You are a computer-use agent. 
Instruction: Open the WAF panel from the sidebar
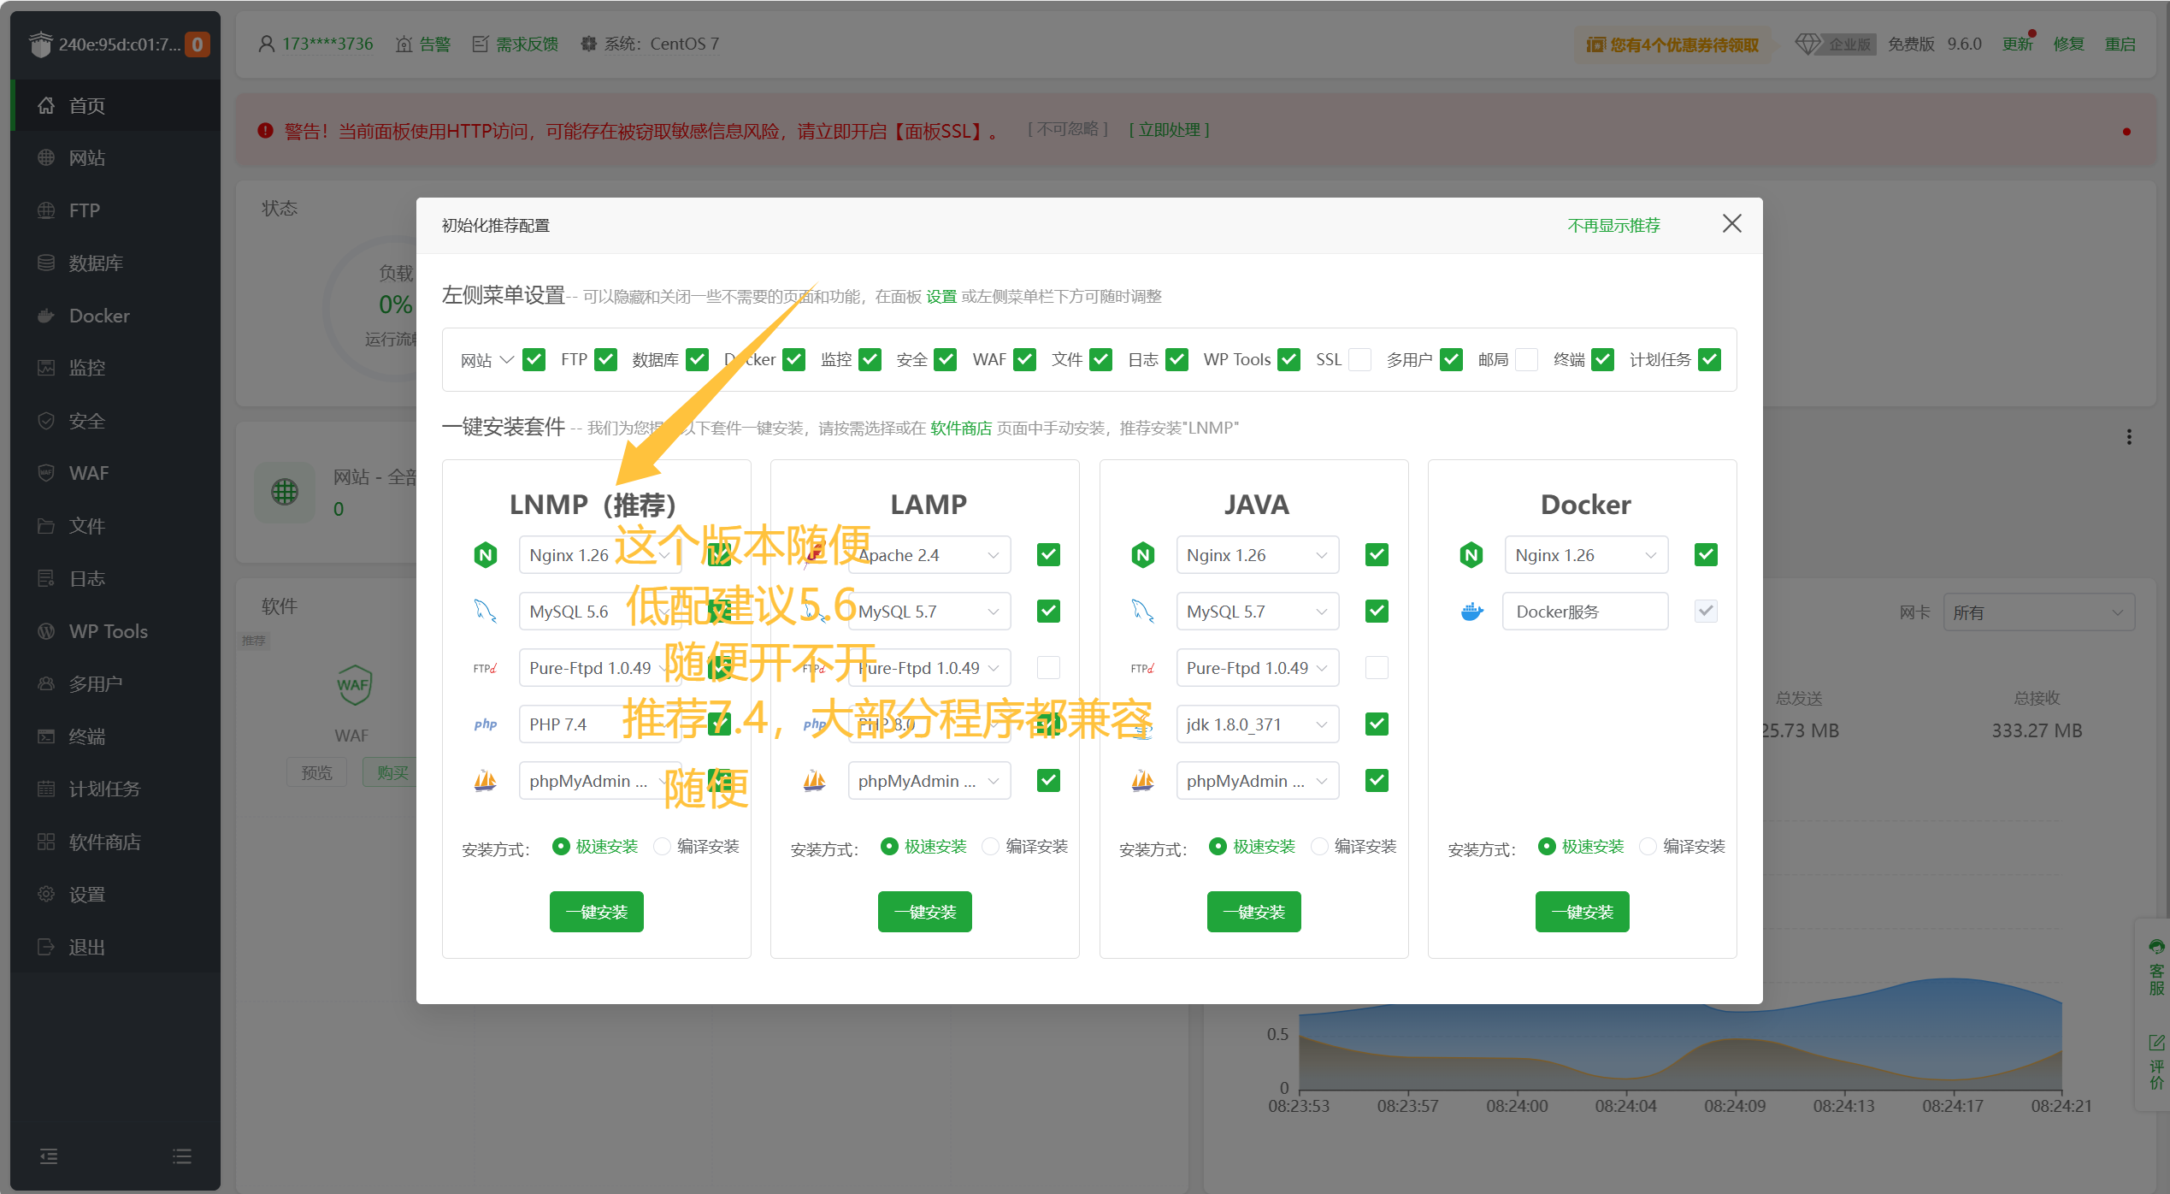click(88, 473)
